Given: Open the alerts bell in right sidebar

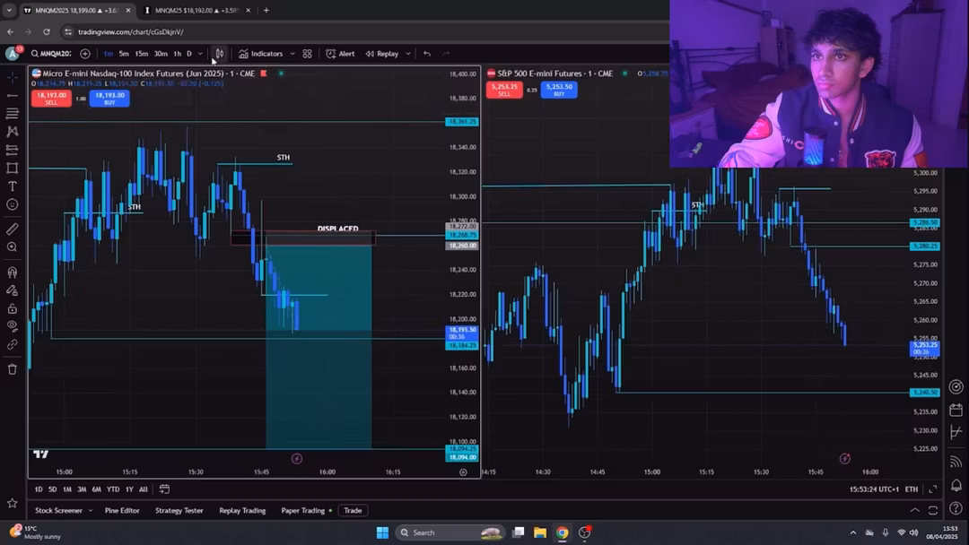Looking at the screenshot, I should tap(956, 485).
